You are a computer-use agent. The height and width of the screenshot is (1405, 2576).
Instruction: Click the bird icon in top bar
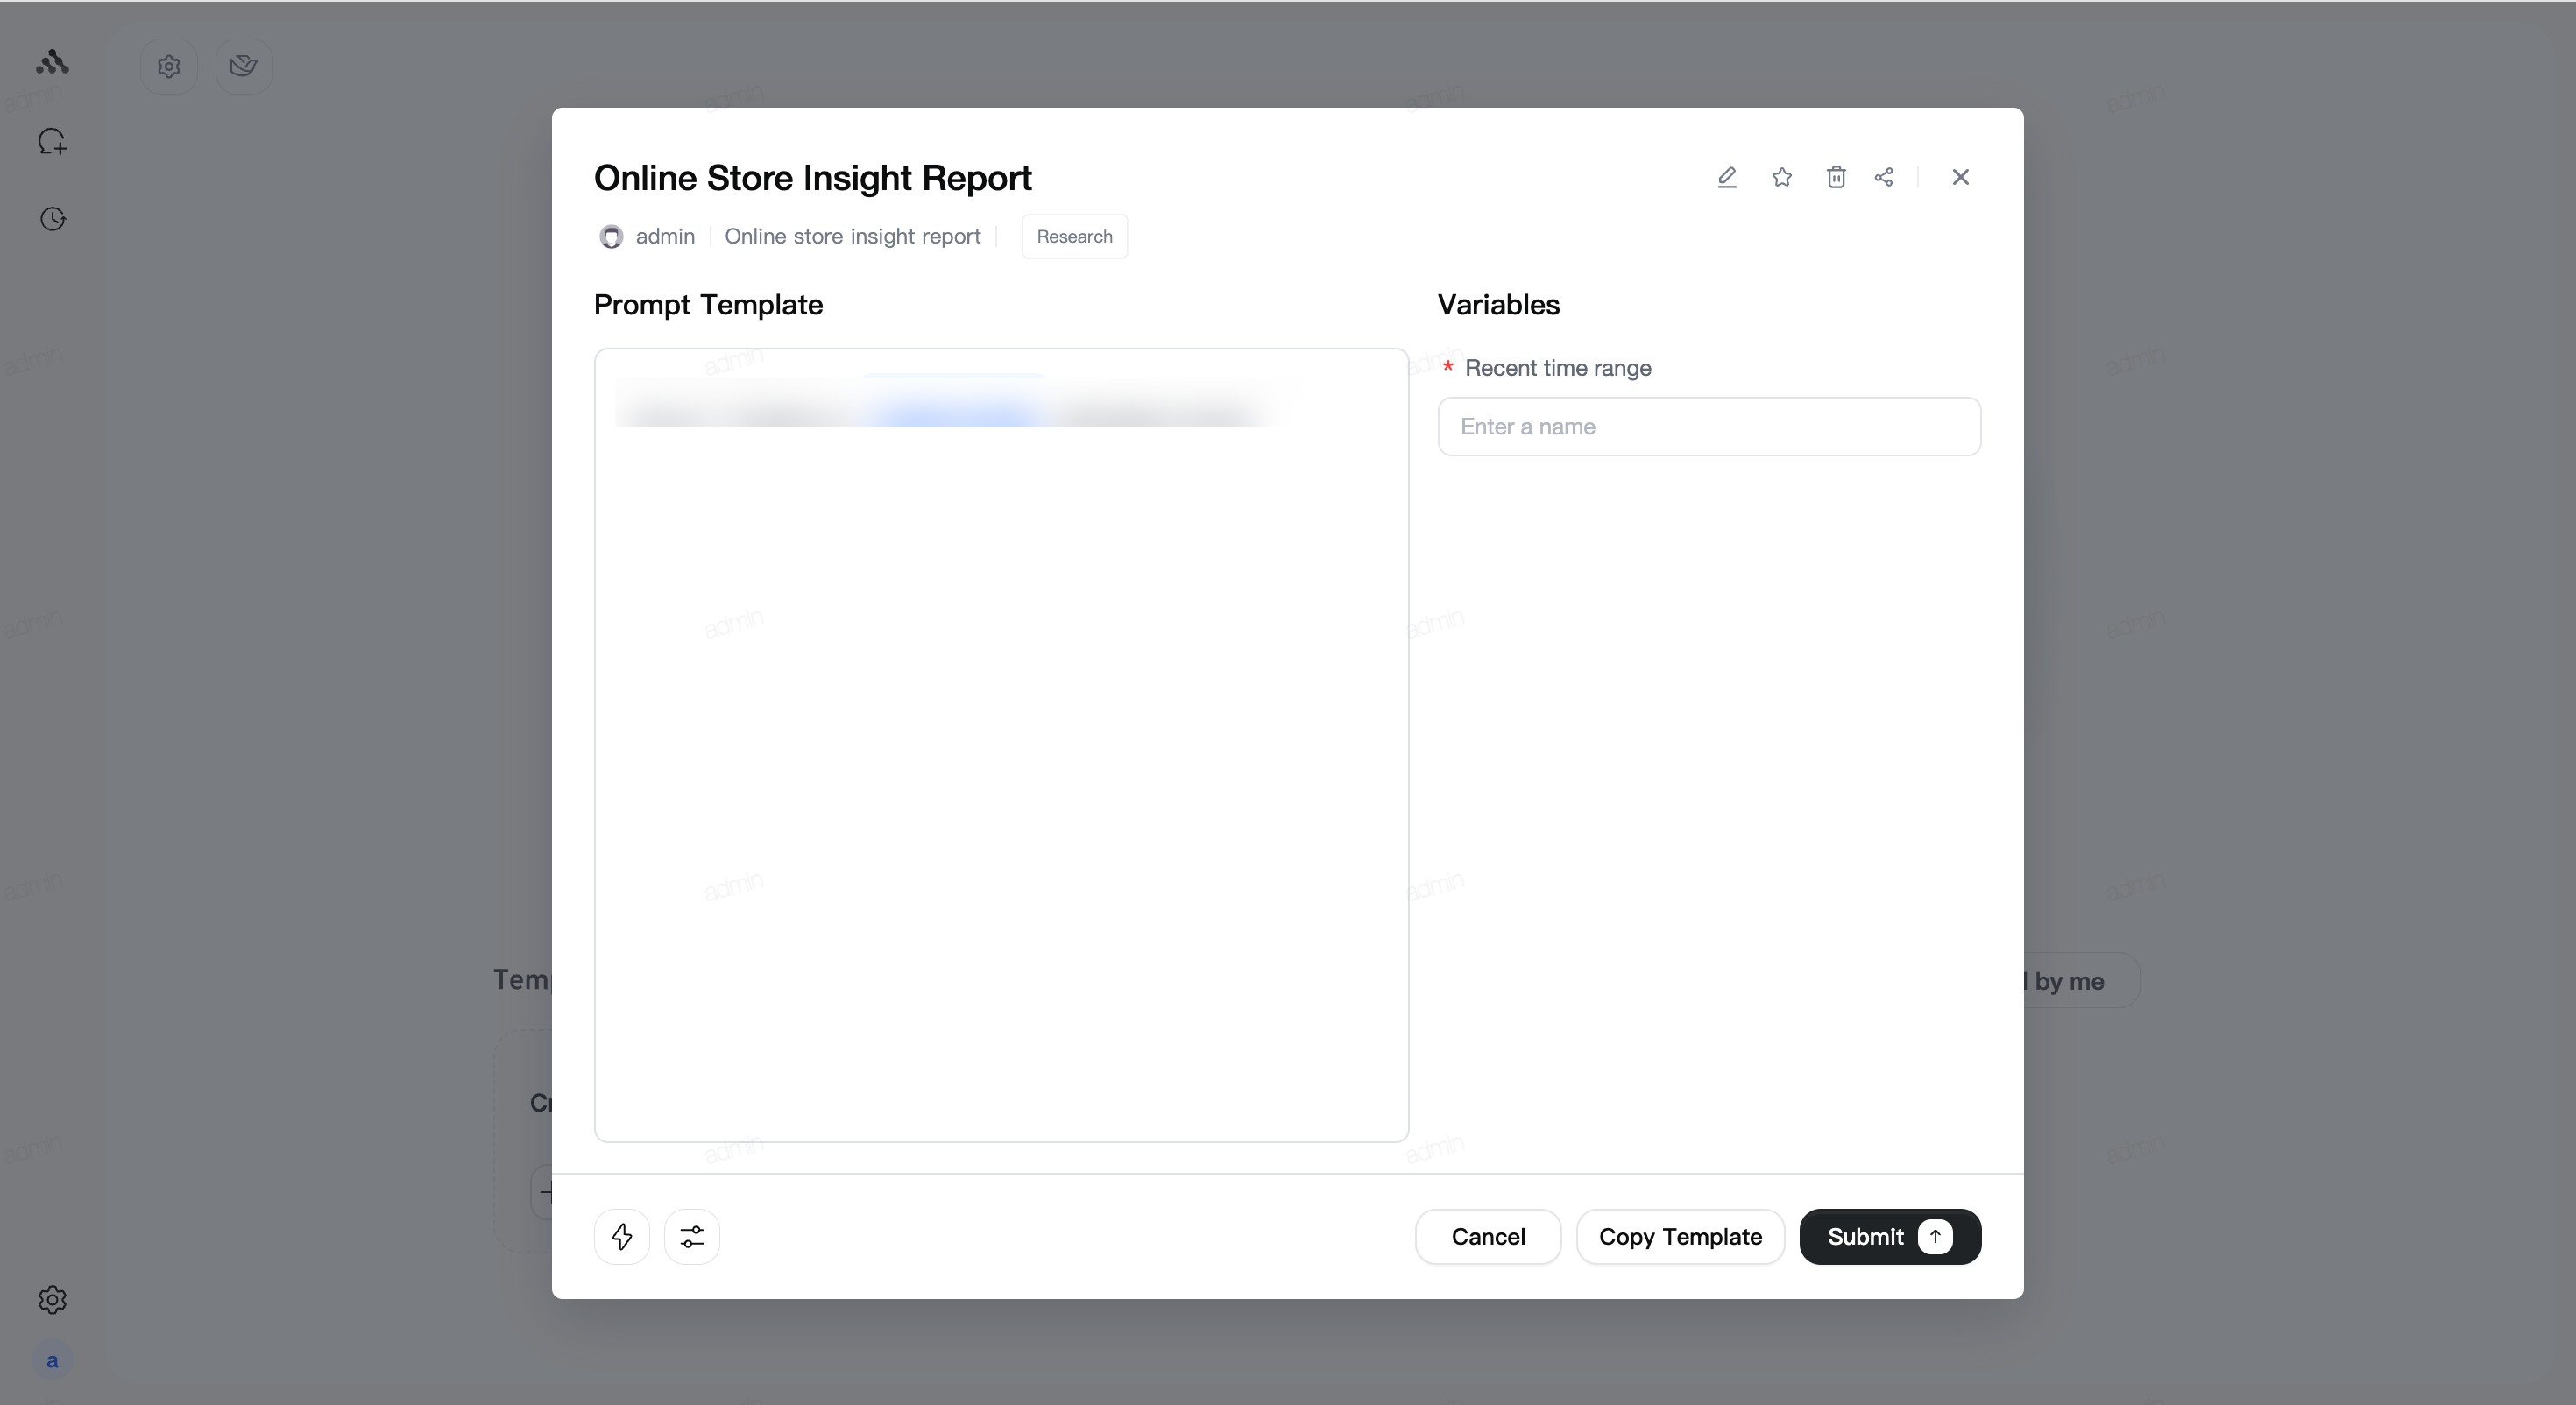coord(243,66)
